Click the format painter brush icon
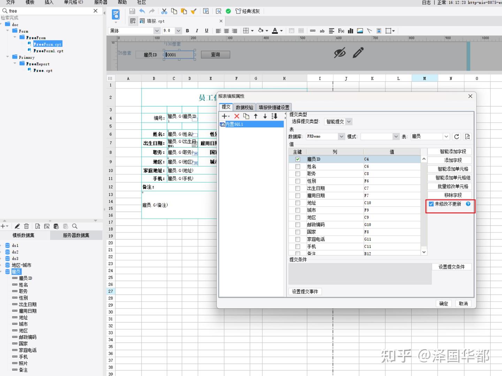502x376 pixels. pos(193,11)
